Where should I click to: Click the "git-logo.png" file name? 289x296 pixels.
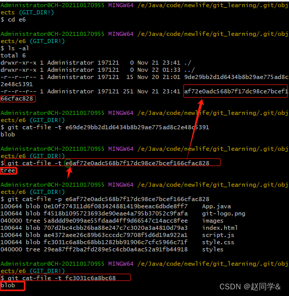coord(224,213)
